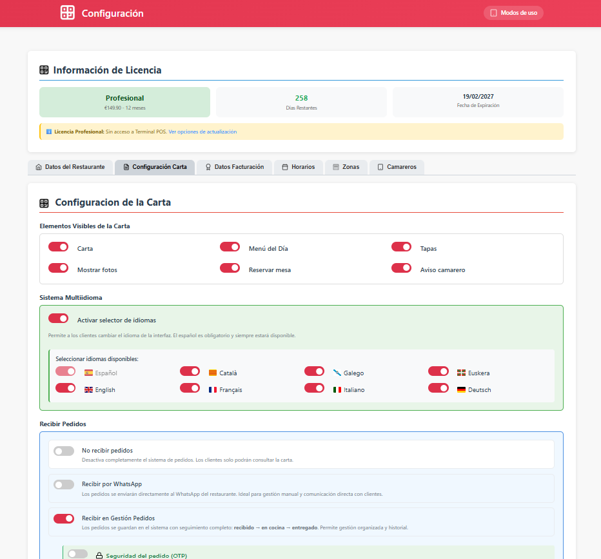Screen dimensions: 601x559
Task: Turn off Menú del Día toggle
Action: point(230,247)
